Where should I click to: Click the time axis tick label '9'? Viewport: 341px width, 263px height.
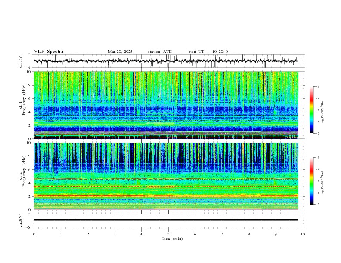tap(276, 234)
